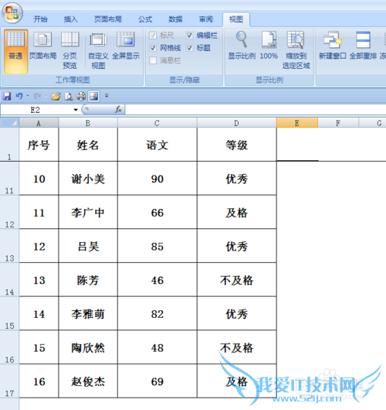The height and width of the screenshot is (410, 386).
Task: Open Custom Views (自定义视图)
Action: tap(98, 50)
